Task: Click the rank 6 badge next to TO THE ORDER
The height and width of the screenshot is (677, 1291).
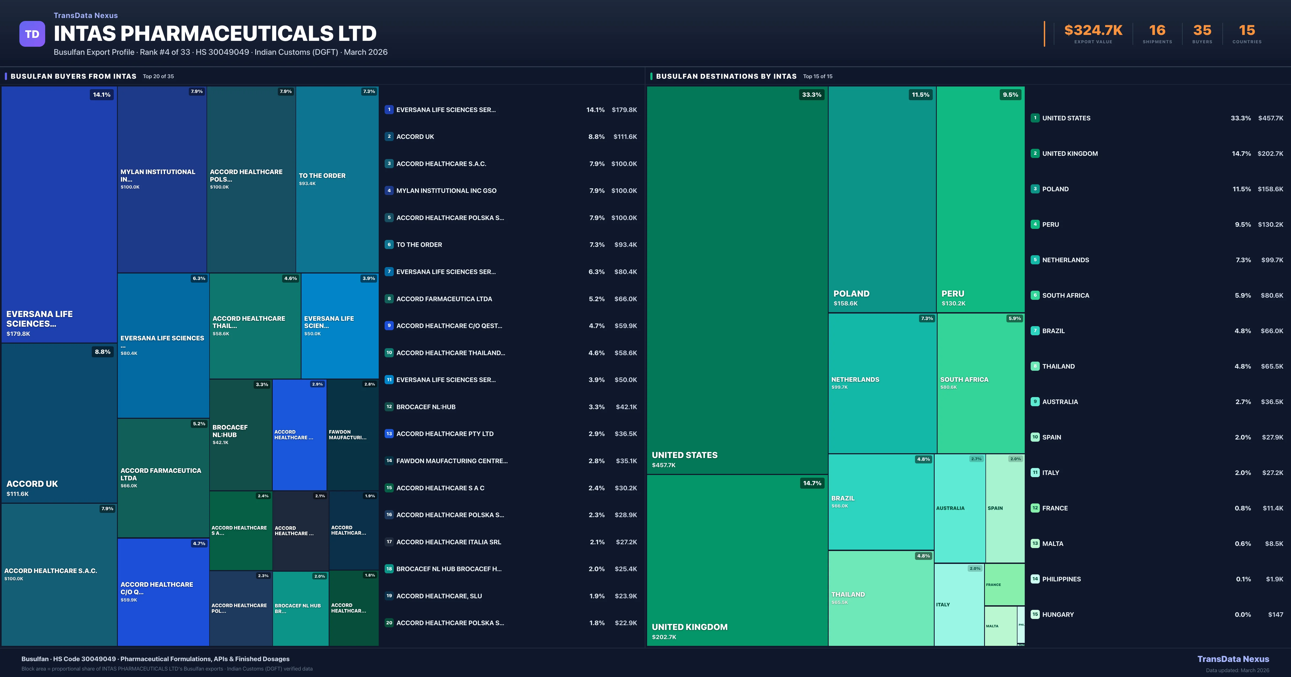Action: click(x=389, y=244)
